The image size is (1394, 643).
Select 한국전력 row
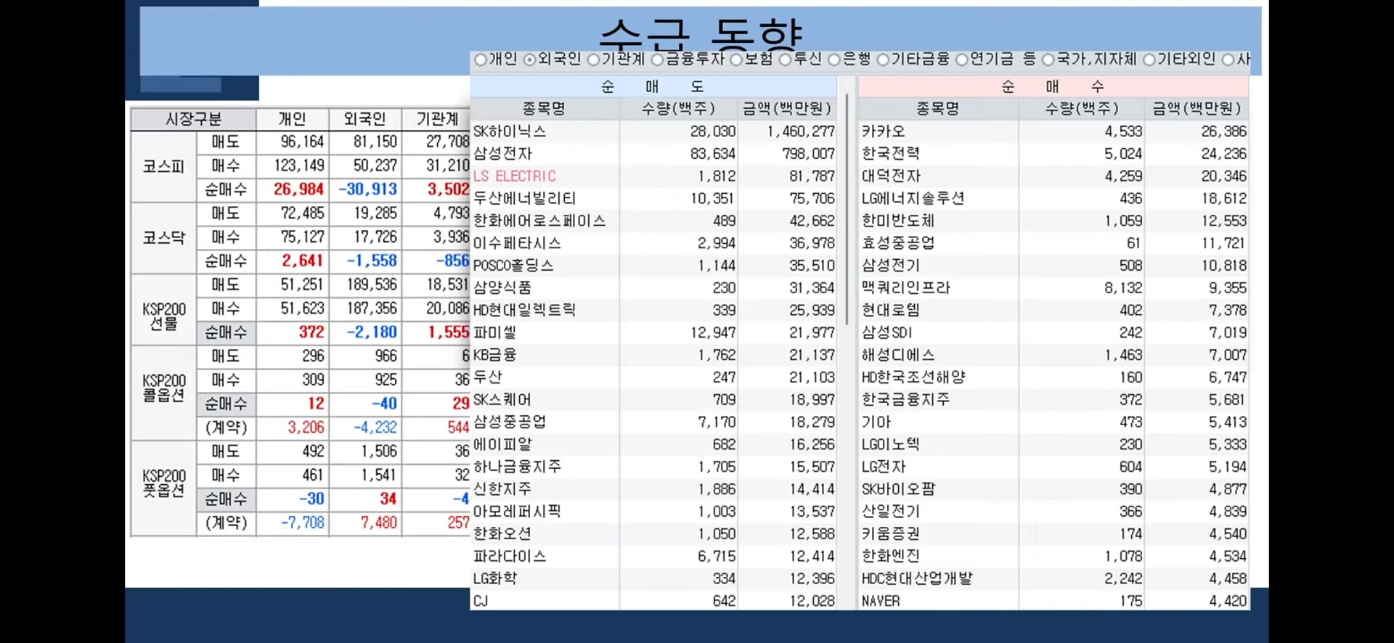coord(1053,154)
